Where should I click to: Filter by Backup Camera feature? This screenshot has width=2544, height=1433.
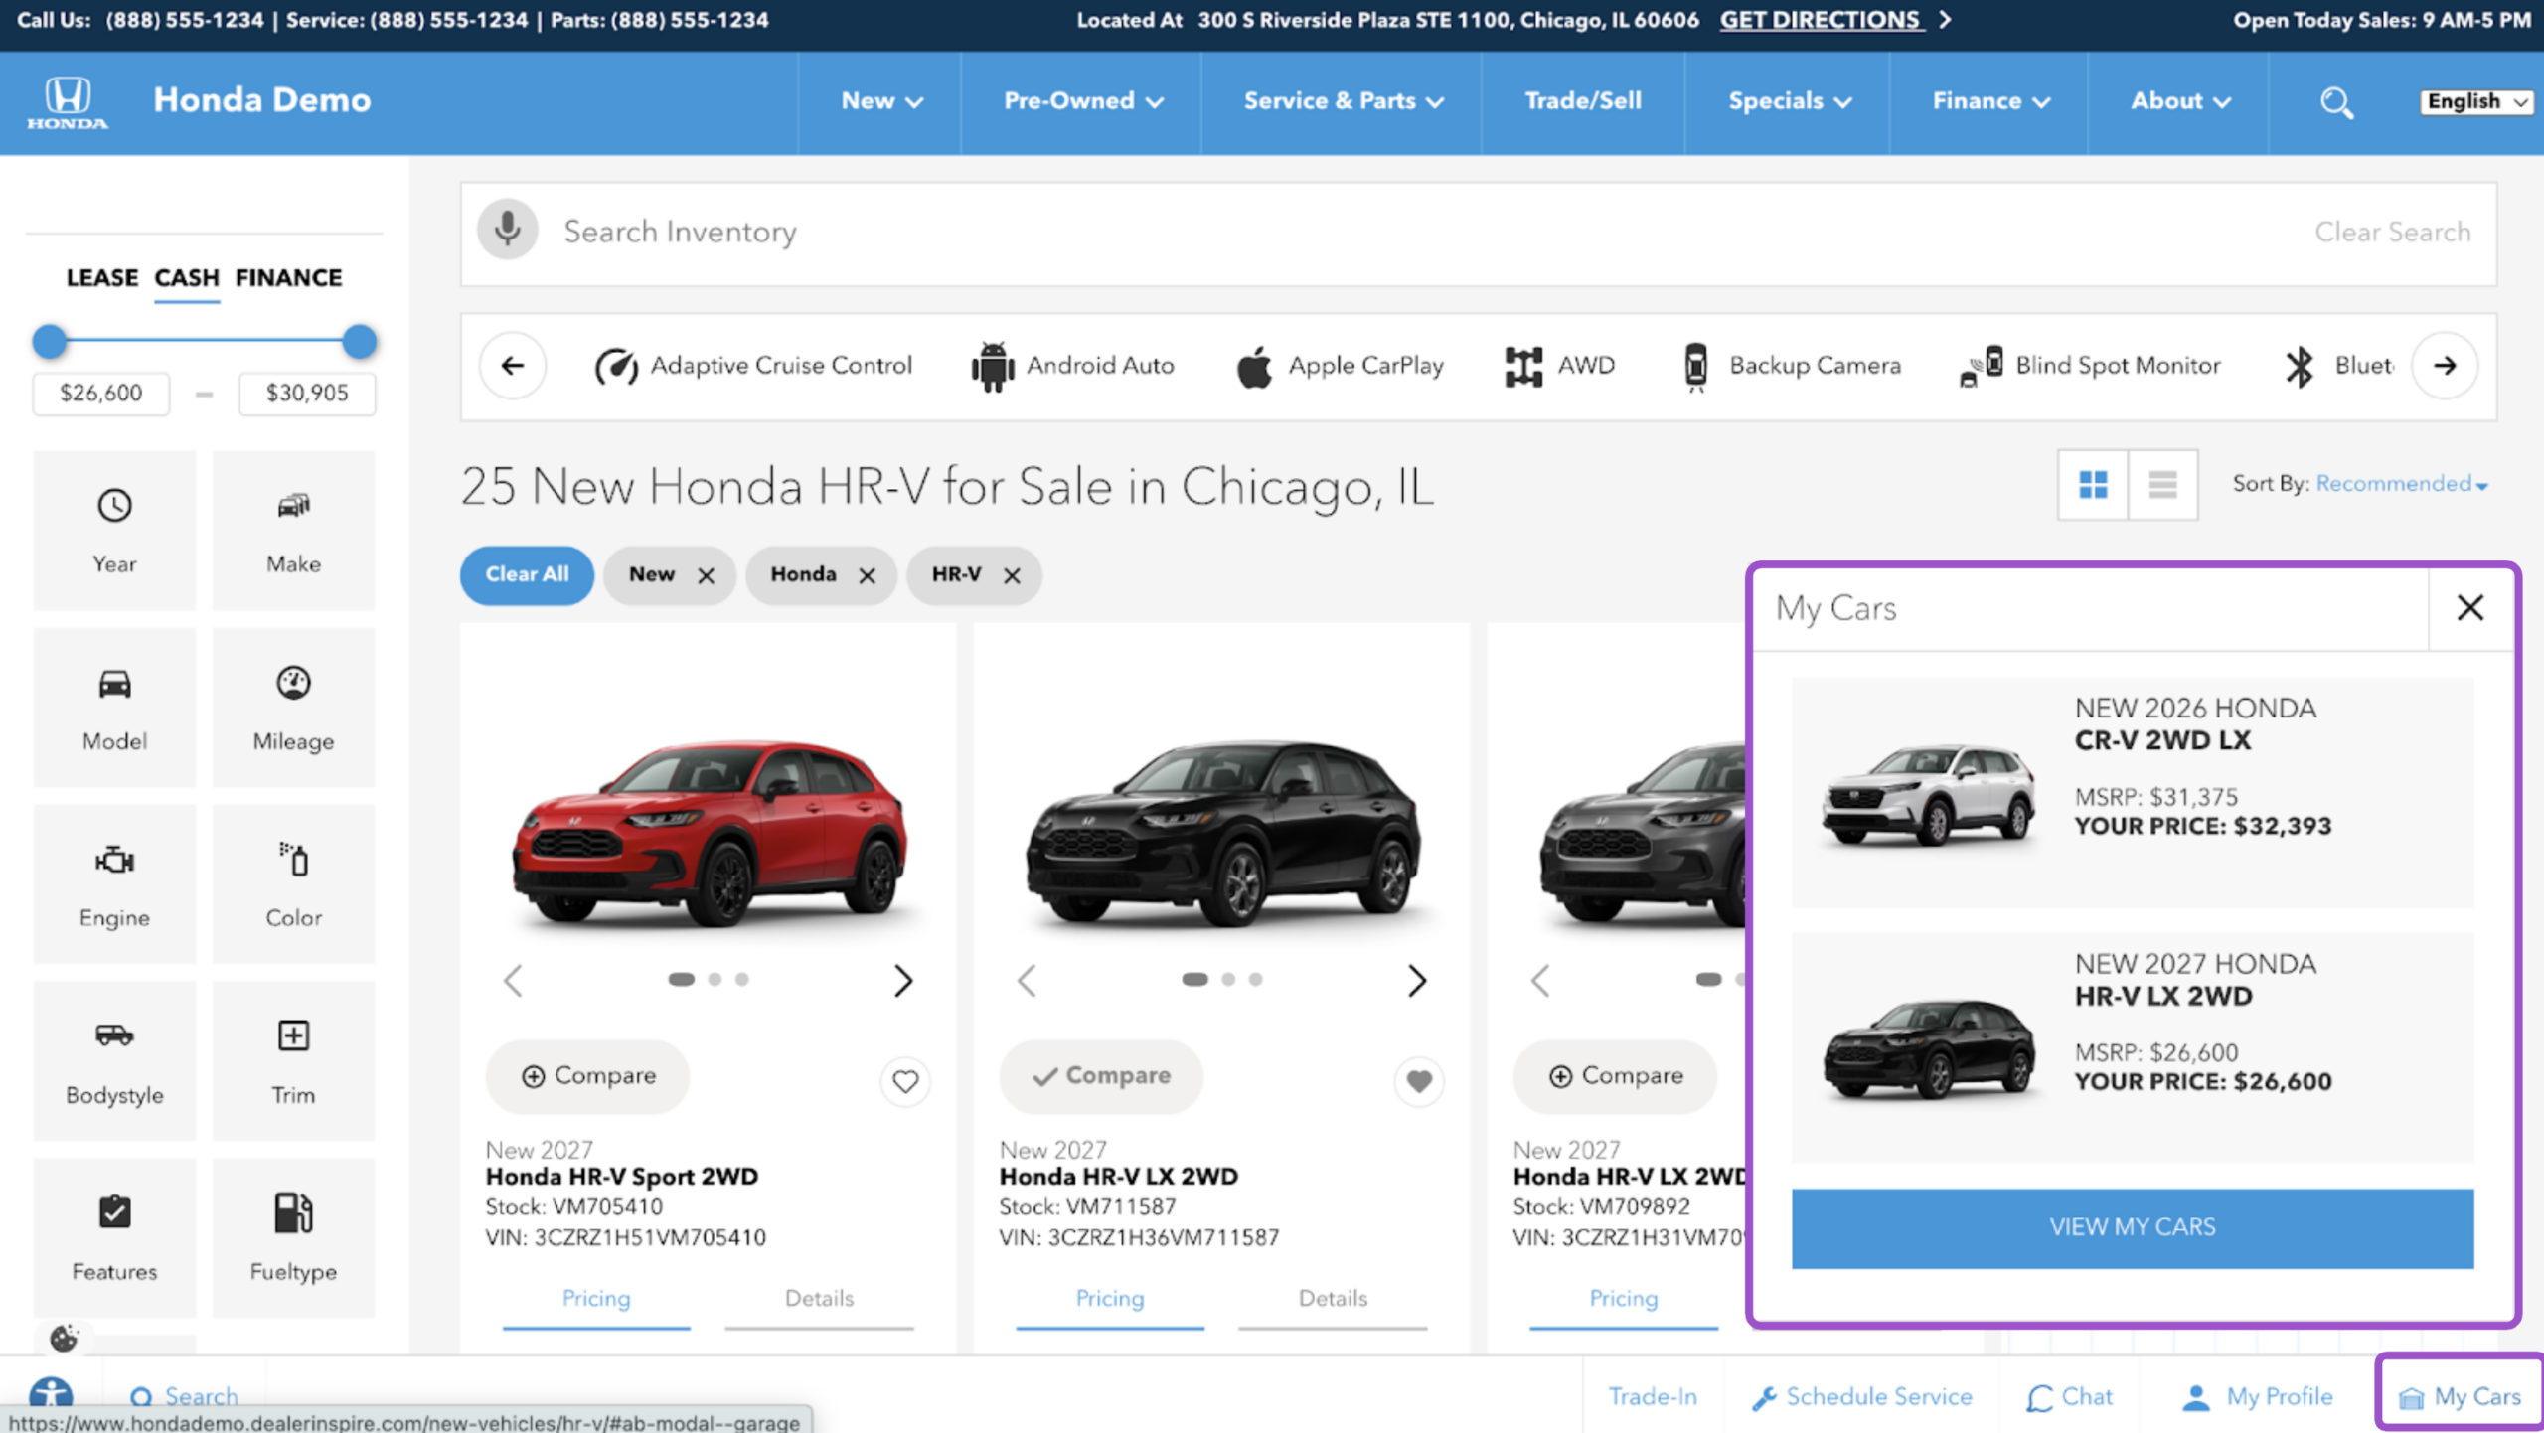click(1792, 366)
